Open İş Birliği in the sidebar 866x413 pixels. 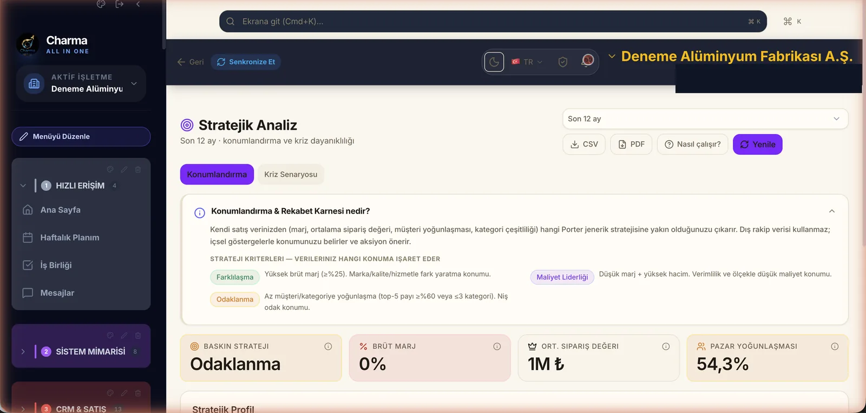click(81, 265)
